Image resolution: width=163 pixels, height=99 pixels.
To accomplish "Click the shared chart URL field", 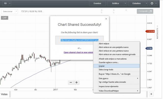I will [79, 40].
